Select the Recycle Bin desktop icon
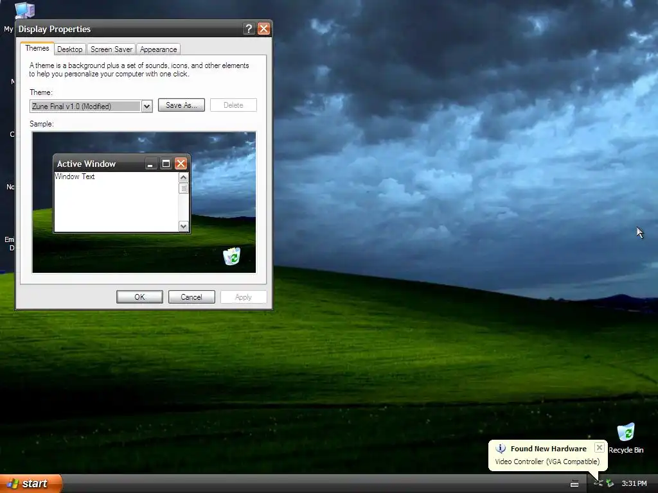The image size is (658, 493). click(626, 438)
